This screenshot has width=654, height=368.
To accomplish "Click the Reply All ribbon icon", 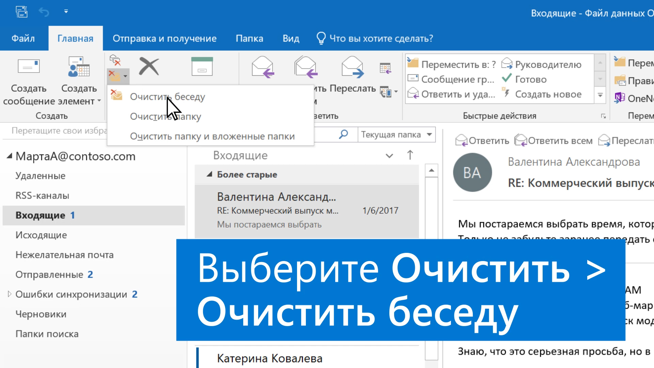I will tap(306, 67).
